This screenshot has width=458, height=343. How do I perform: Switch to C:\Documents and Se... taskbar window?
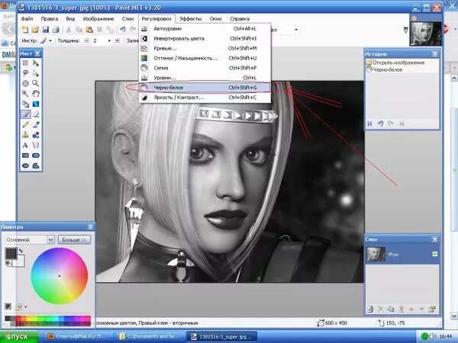(x=151, y=337)
